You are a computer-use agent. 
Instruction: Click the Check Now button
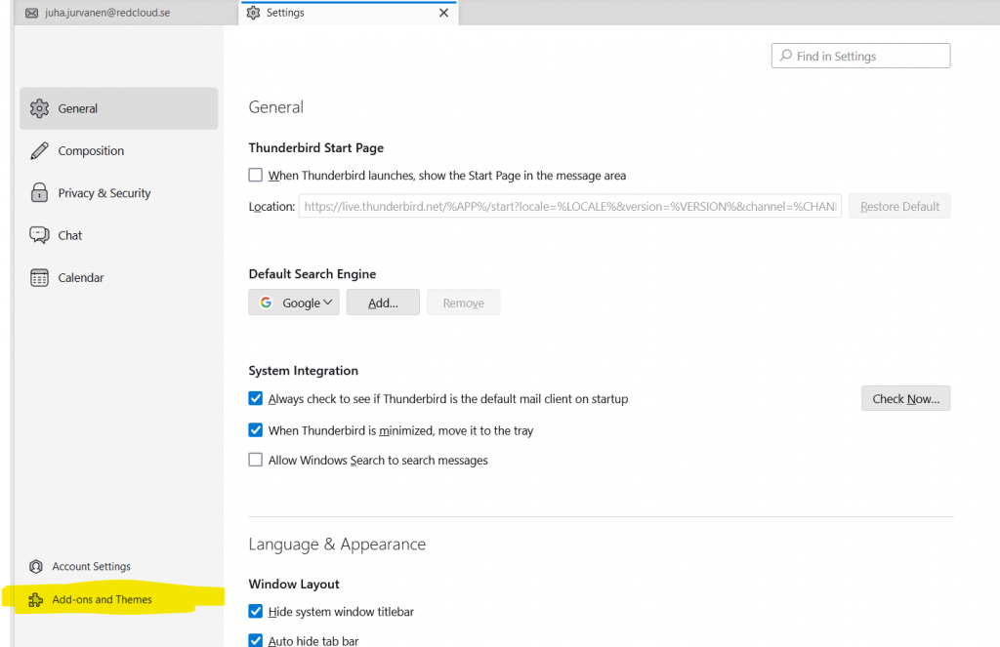pos(905,398)
